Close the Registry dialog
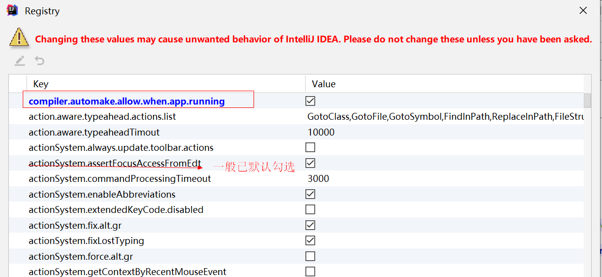Viewport: 602px width, 277px height. [583, 10]
